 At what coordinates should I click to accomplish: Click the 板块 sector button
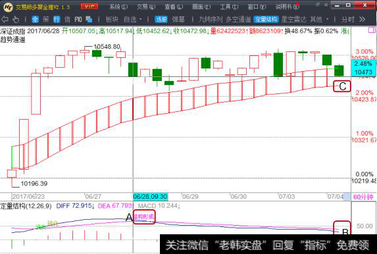pos(112,19)
